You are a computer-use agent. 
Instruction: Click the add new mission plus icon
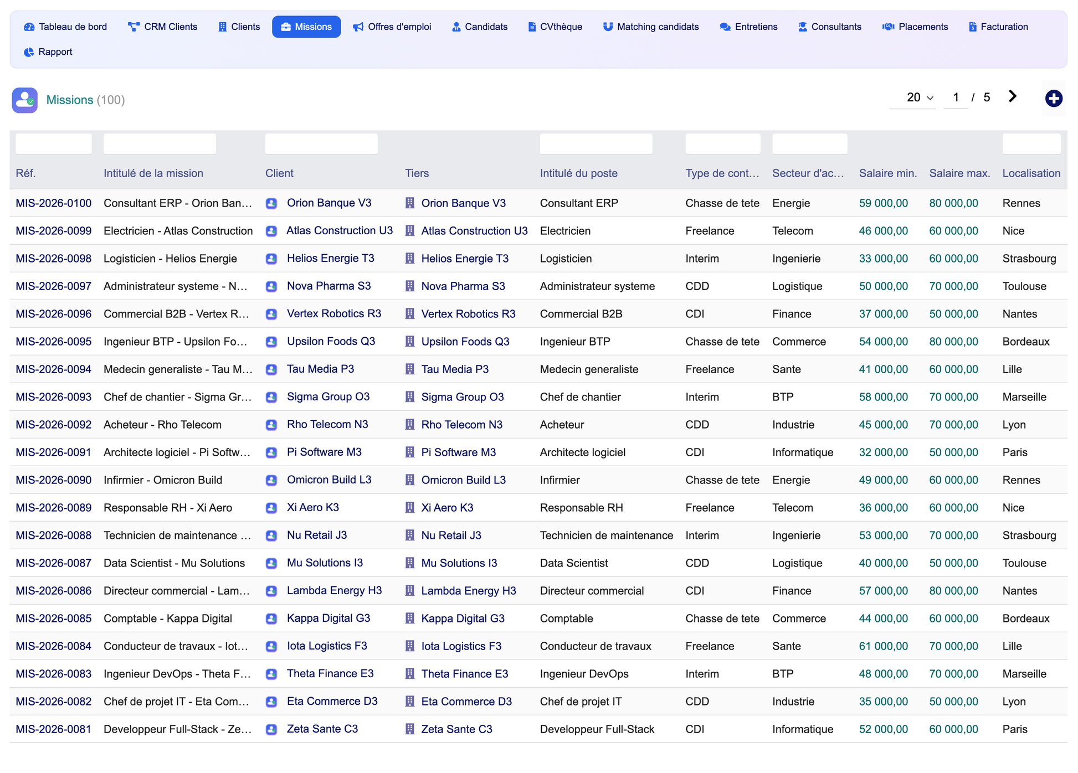[x=1053, y=99]
